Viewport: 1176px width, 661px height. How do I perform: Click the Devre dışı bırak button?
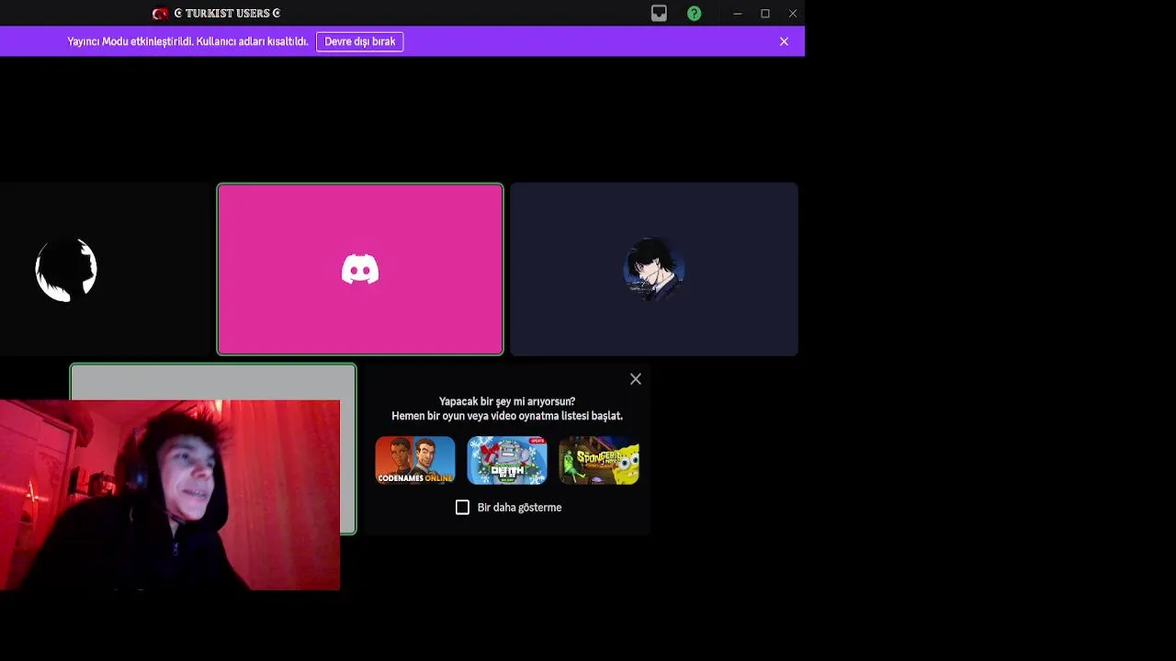pyautogui.click(x=359, y=41)
